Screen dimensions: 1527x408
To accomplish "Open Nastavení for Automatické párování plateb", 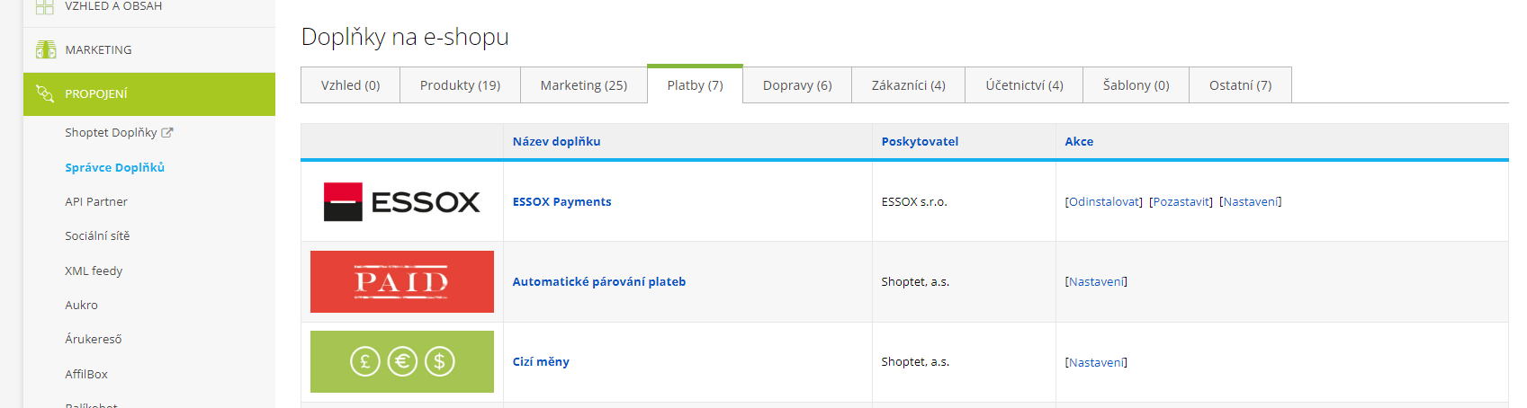I will tap(1096, 281).
